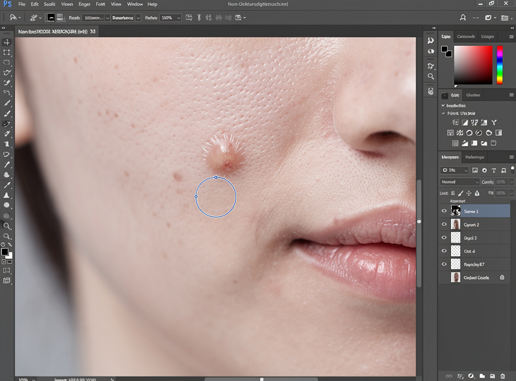Select the round Ellipse shape tool
The image size is (516, 381).
6,205
